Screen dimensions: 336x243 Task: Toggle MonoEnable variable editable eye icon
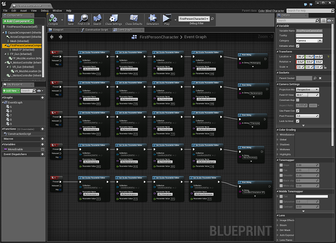click(x=42, y=149)
